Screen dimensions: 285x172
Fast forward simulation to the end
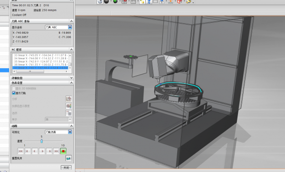56,151
